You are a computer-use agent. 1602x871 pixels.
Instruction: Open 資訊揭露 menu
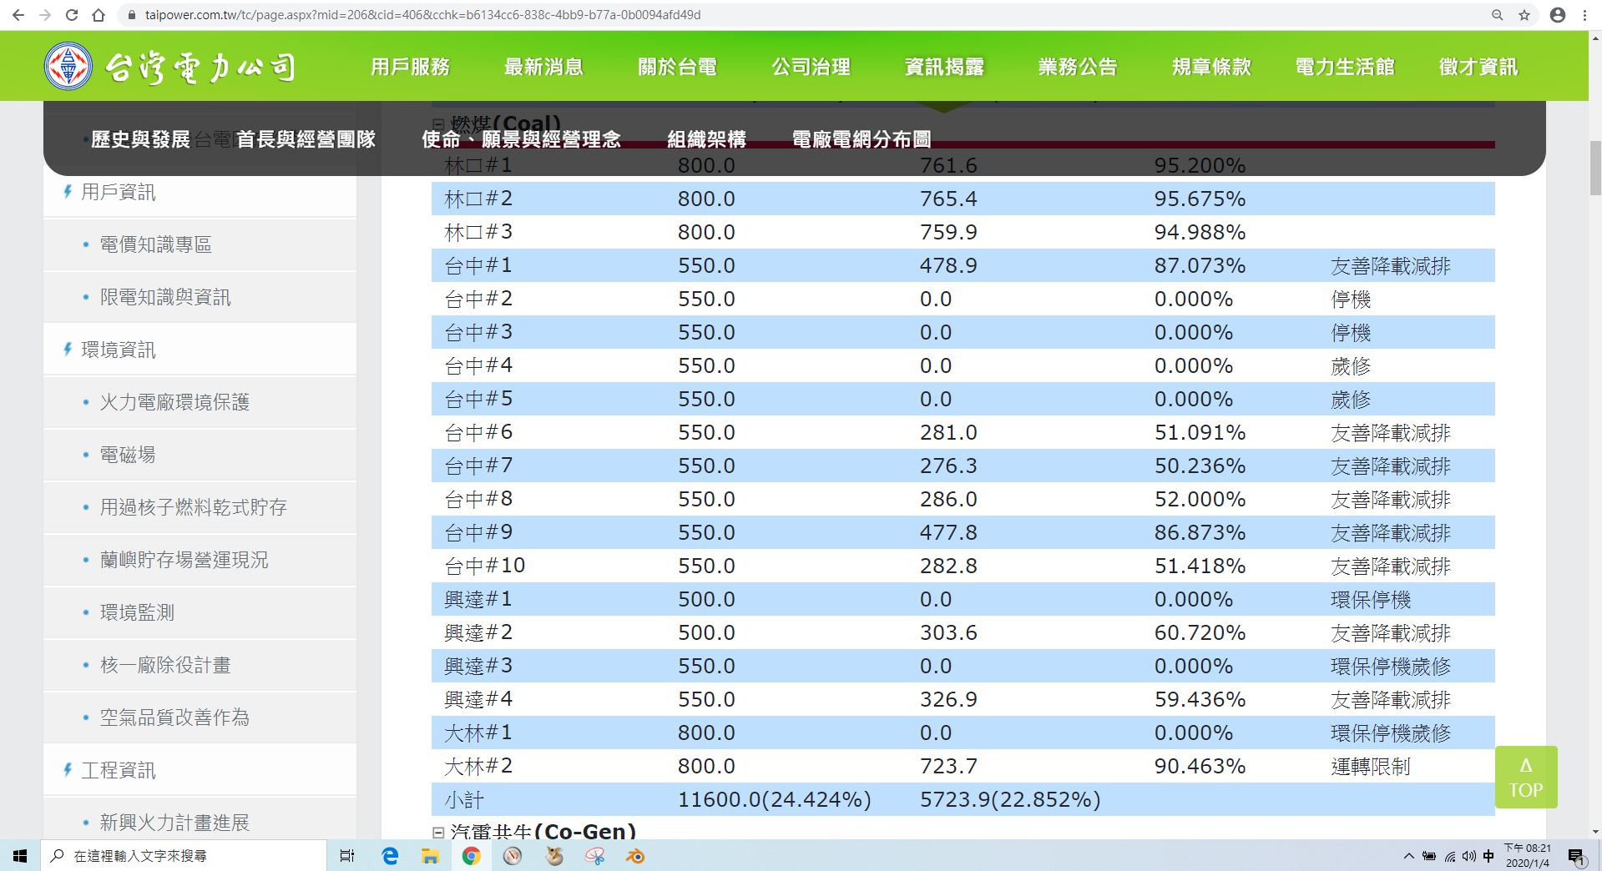[x=944, y=67]
